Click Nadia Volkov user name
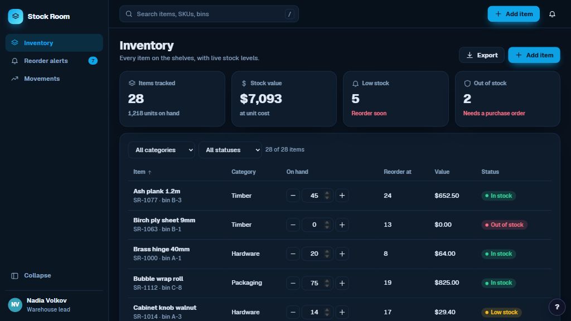The width and height of the screenshot is (571, 321). [47, 300]
